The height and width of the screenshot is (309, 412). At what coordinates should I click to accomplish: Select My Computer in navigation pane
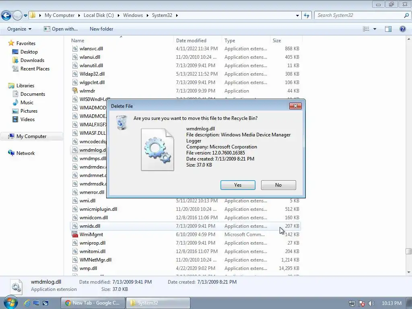tap(31, 136)
